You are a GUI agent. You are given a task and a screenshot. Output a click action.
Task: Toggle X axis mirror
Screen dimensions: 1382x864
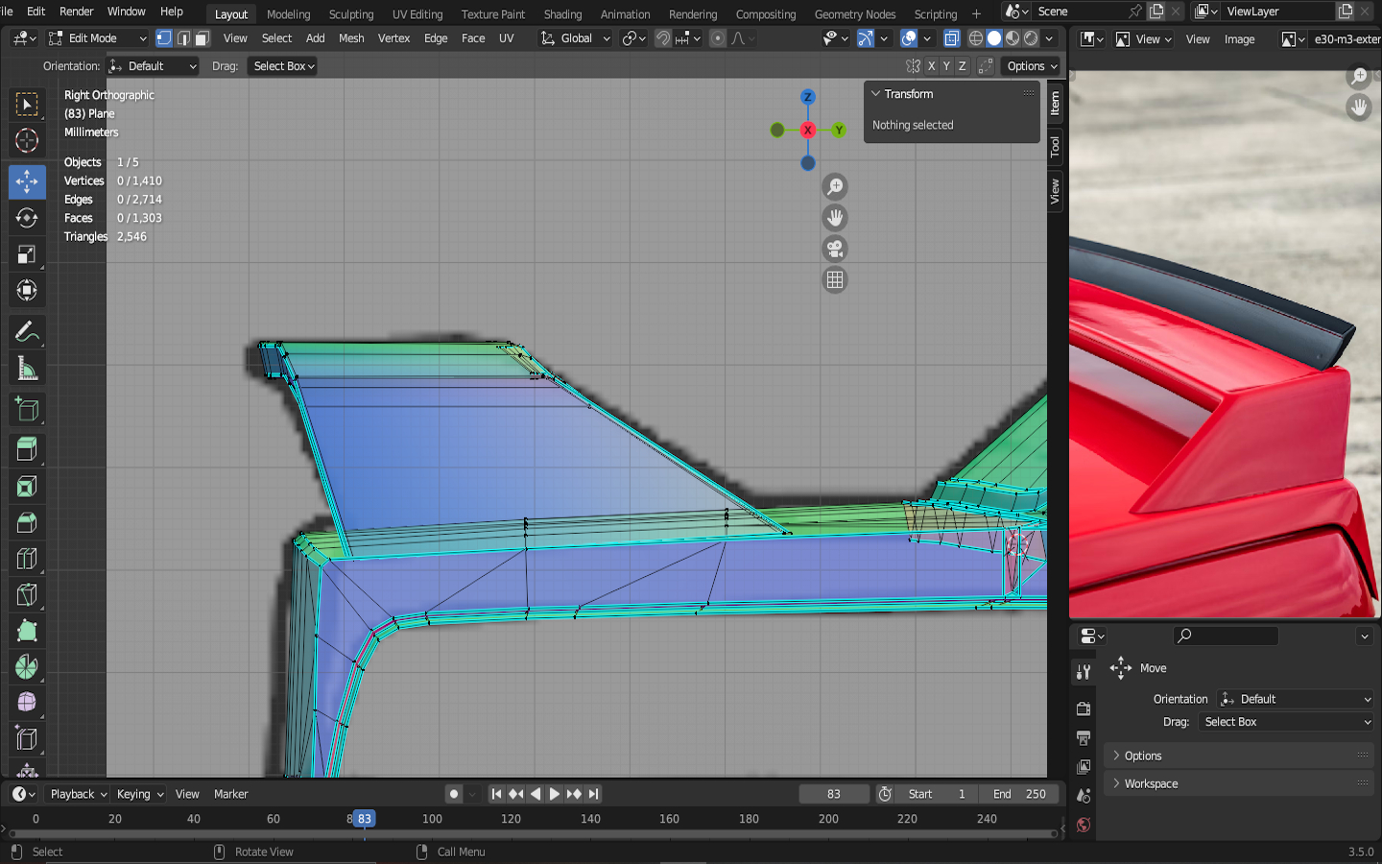pyautogui.click(x=931, y=66)
